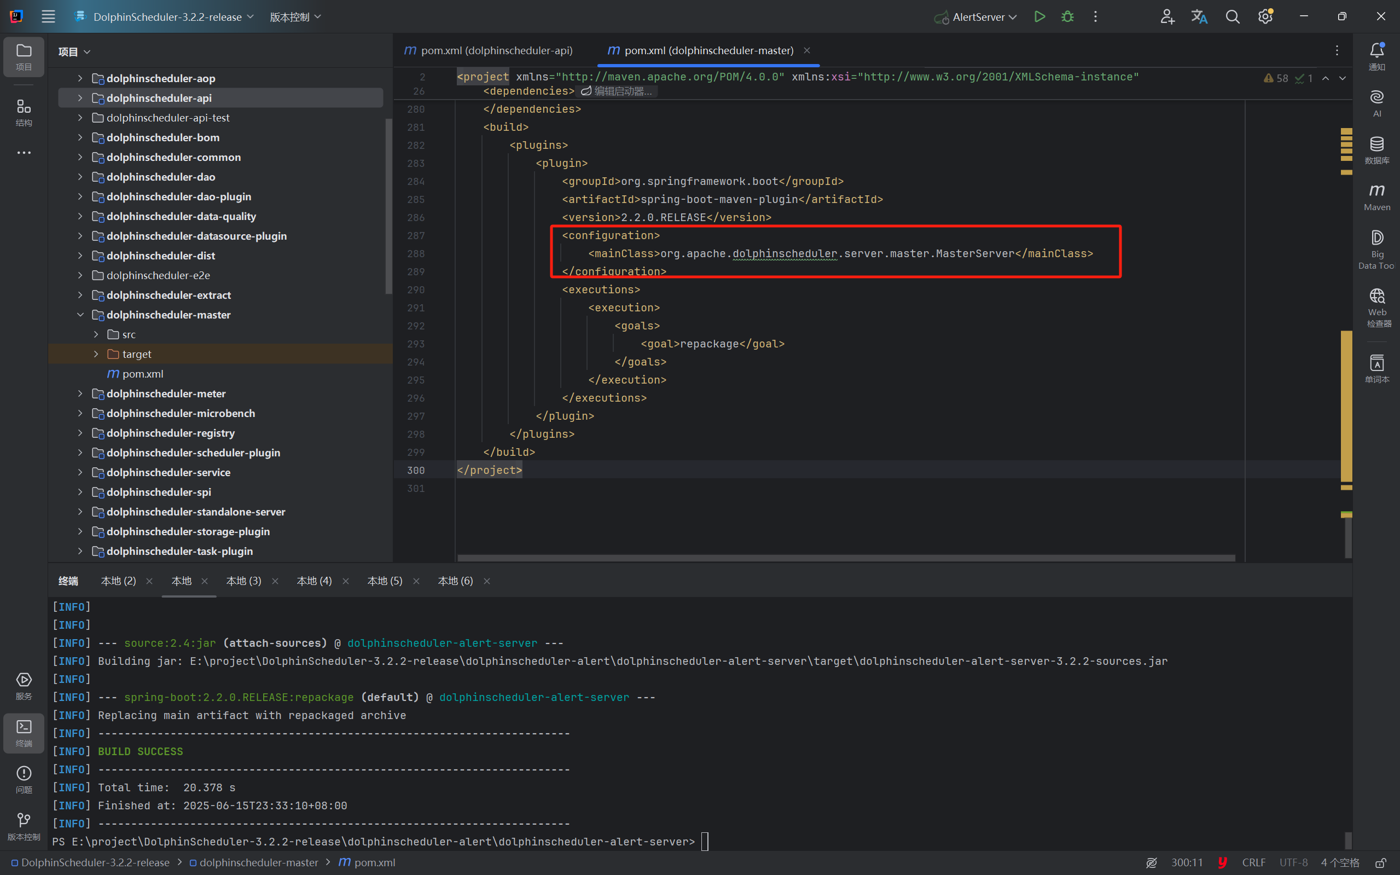The height and width of the screenshot is (875, 1400).
Task: Open Search Everywhere magnifier icon
Action: tap(1232, 17)
